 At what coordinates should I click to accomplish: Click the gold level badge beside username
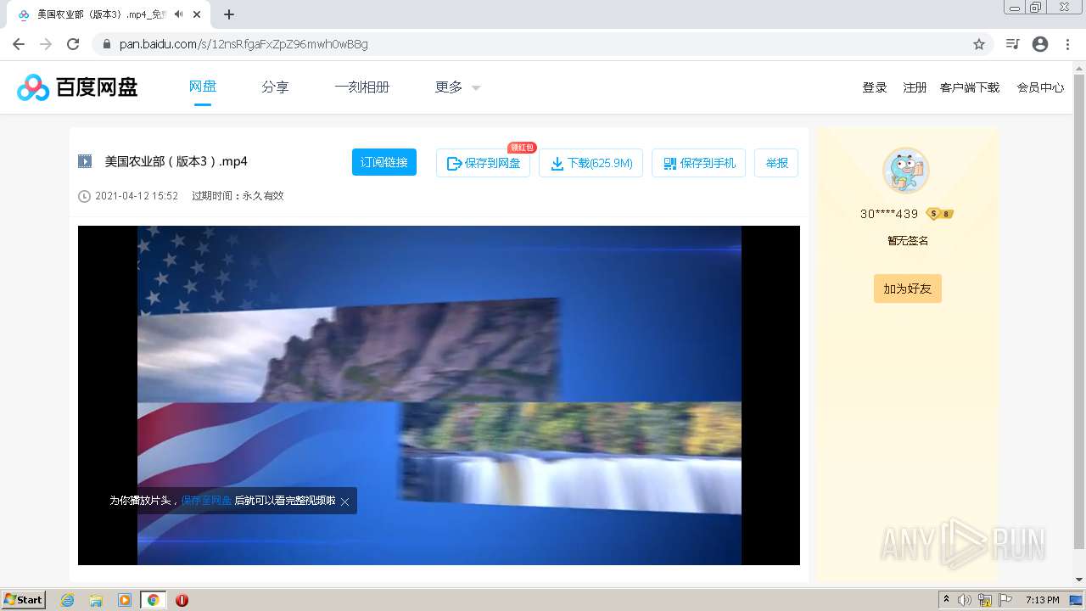click(940, 214)
